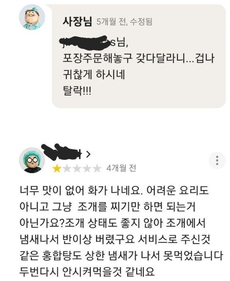The image size is (230, 281).
Task: Tap the reviewer's avatar with glasses
Action: [x=32, y=161]
